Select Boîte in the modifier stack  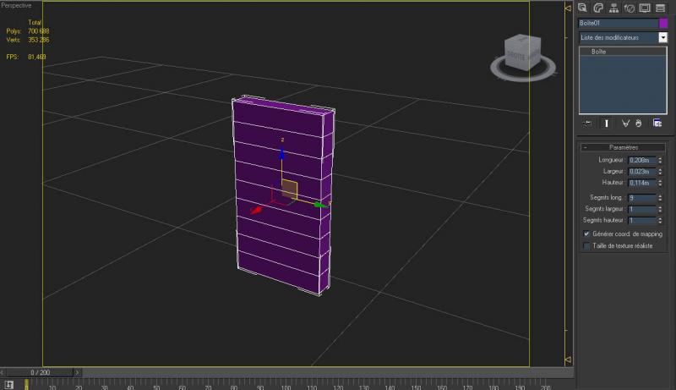[x=598, y=52]
